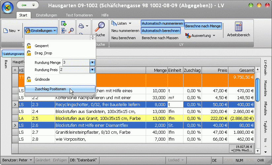Click the Rundung Preis value field
Image resolution: width=272 pixels, height=165 pixels.
point(75,70)
